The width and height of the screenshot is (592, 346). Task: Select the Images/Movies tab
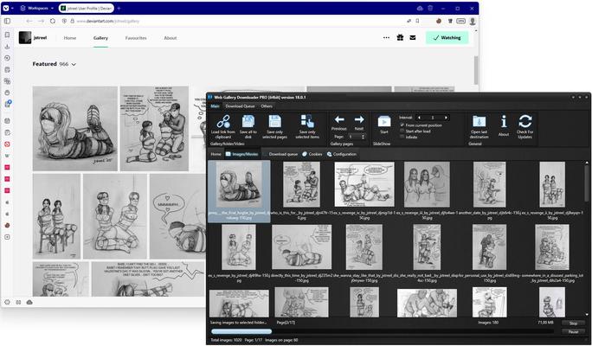[x=241, y=154]
